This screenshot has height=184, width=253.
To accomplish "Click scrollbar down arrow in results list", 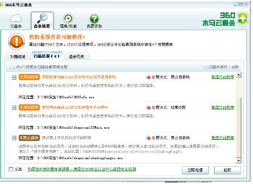I will [x=238, y=161].
